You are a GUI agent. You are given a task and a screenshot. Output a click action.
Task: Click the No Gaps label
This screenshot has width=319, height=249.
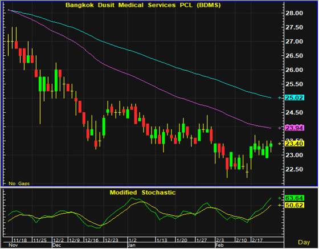(x=19, y=183)
